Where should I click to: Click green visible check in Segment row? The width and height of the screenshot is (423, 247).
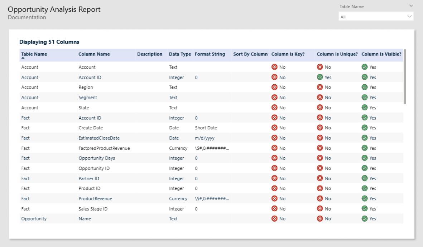(365, 98)
